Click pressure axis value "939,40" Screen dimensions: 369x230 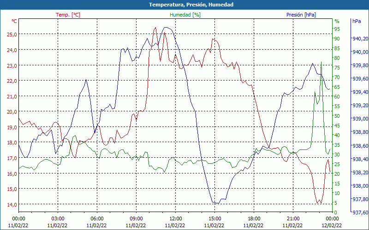360,92
